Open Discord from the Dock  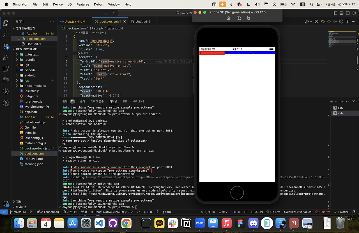pyautogui.click(x=254, y=223)
